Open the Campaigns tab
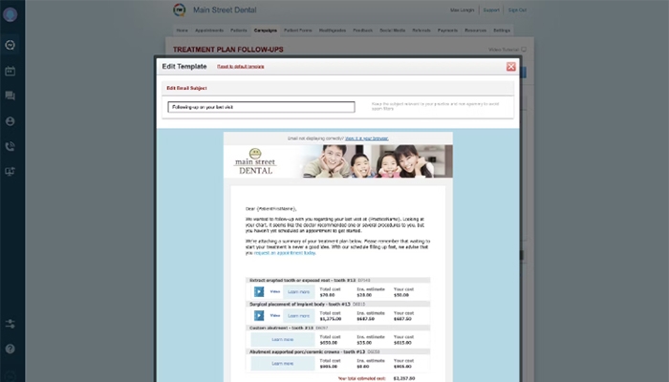669x382 pixels. (x=266, y=31)
